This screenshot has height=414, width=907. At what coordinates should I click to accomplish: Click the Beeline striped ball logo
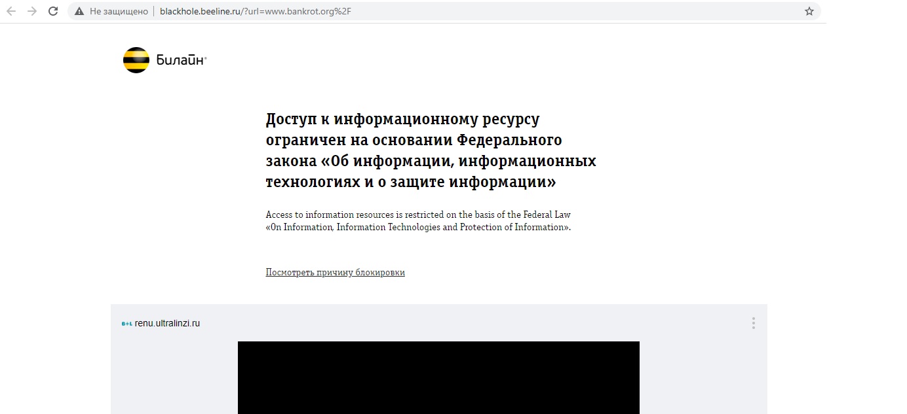pyautogui.click(x=136, y=60)
